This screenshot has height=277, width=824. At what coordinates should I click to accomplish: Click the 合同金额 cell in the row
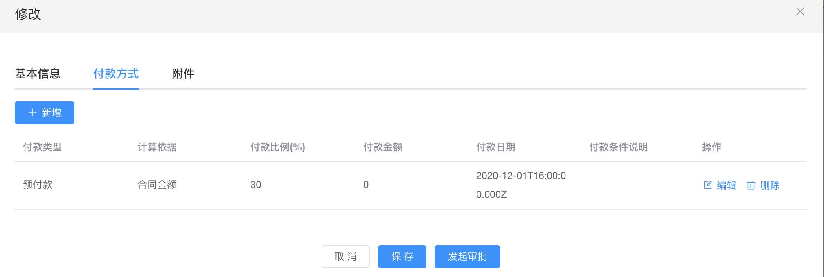click(157, 185)
